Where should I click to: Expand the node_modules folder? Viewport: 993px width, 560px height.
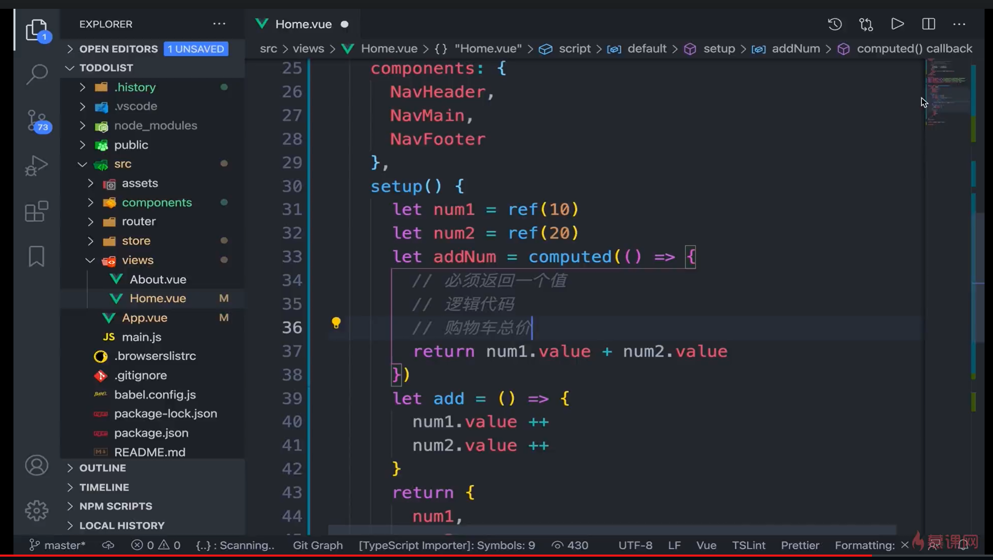click(155, 126)
